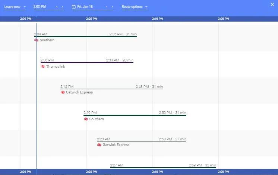Viewport: 278px width, 175px height.
Task: Click 2:20 PM on top time ruler
Action: [x=92, y=19]
